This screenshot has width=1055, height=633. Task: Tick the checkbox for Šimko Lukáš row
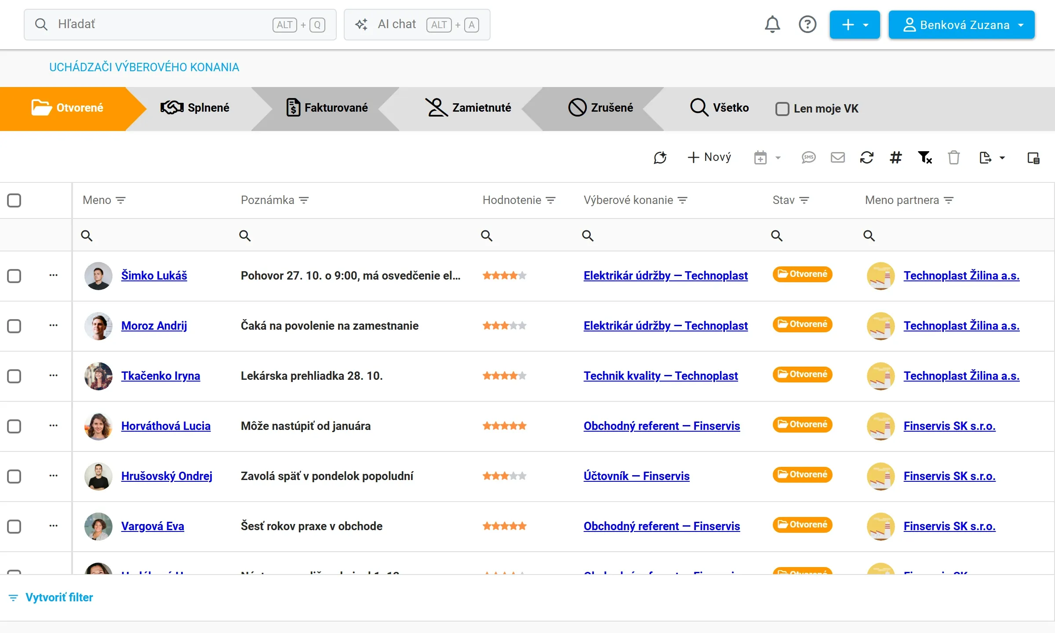click(14, 276)
